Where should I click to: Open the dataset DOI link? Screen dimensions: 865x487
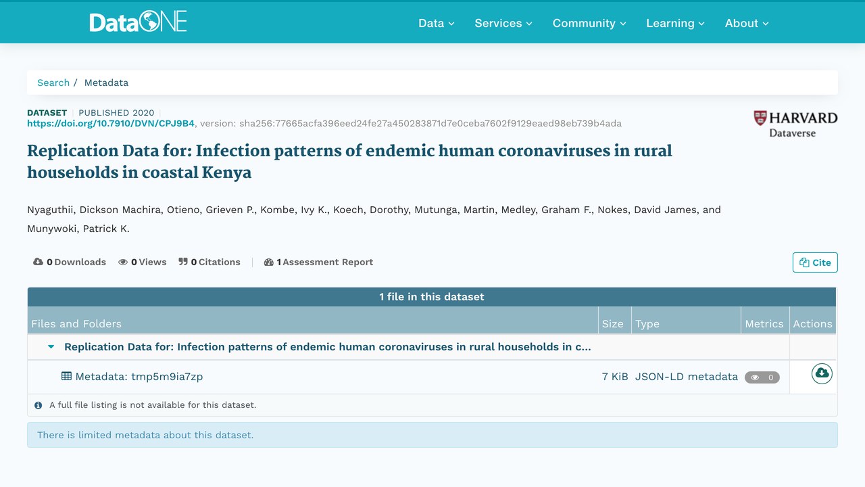point(111,124)
